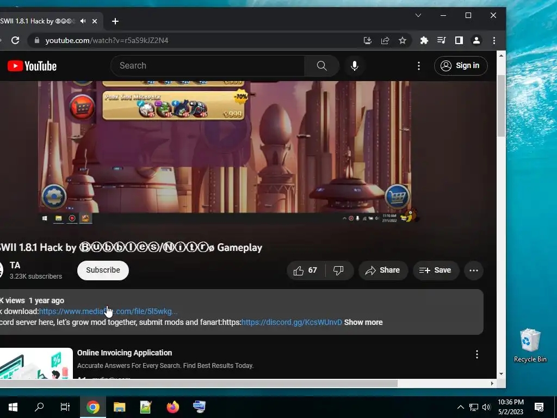The width and height of the screenshot is (557, 418).
Task: Click the vertical scrollbar down arrow
Action: (x=501, y=374)
